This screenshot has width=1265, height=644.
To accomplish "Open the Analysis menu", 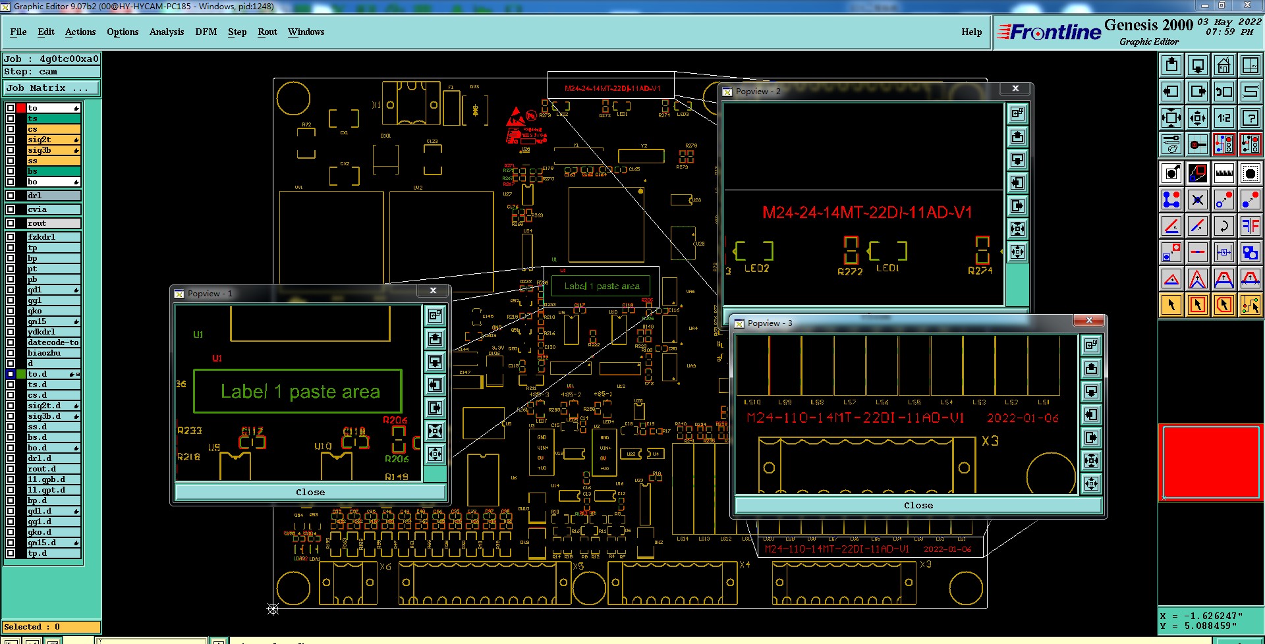I will [x=167, y=32].
